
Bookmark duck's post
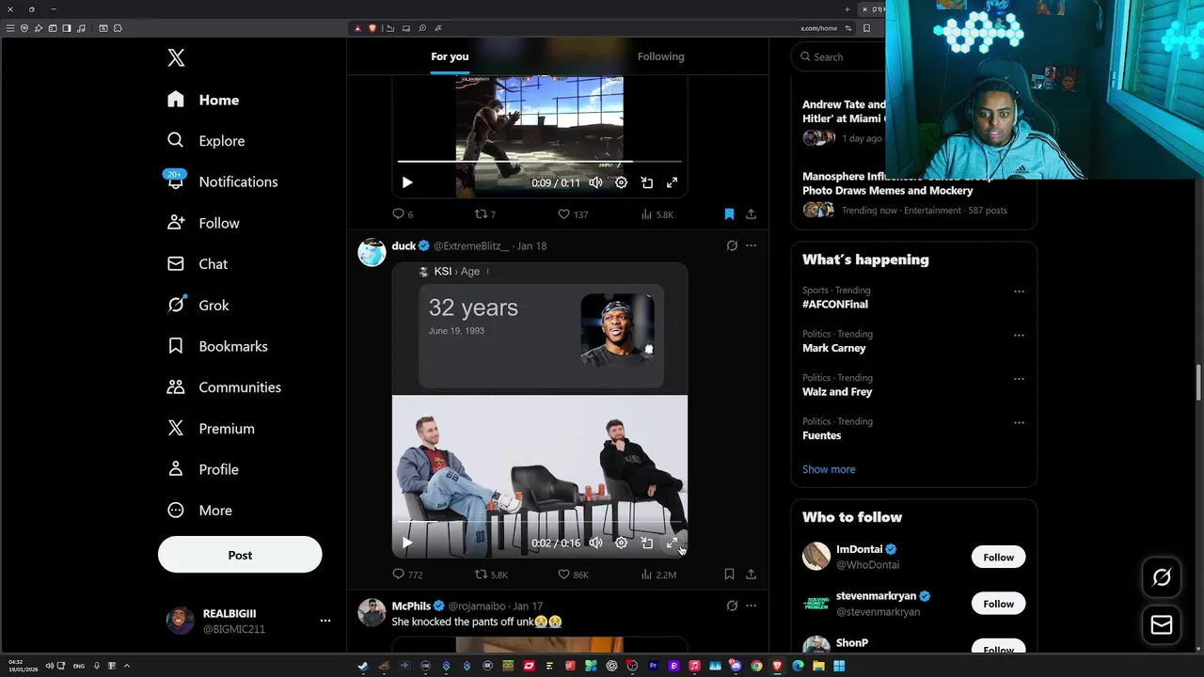(729, 574)
